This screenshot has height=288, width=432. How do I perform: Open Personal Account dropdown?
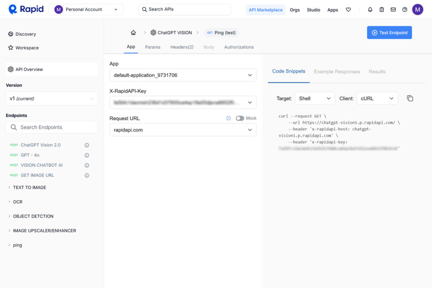86,9
